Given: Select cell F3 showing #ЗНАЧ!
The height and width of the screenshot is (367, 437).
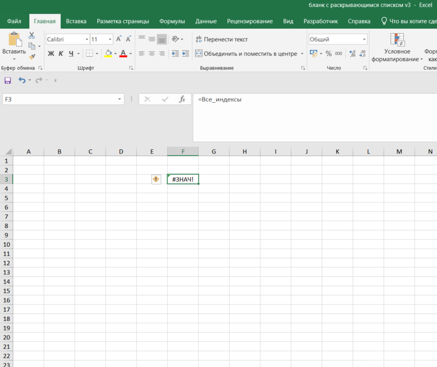Looking at the screenshot, I should 183,179.
